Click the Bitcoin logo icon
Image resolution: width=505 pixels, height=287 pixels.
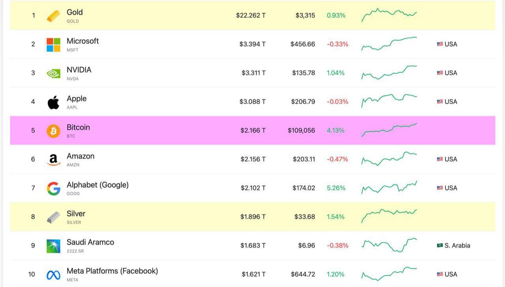pos(53,131)
